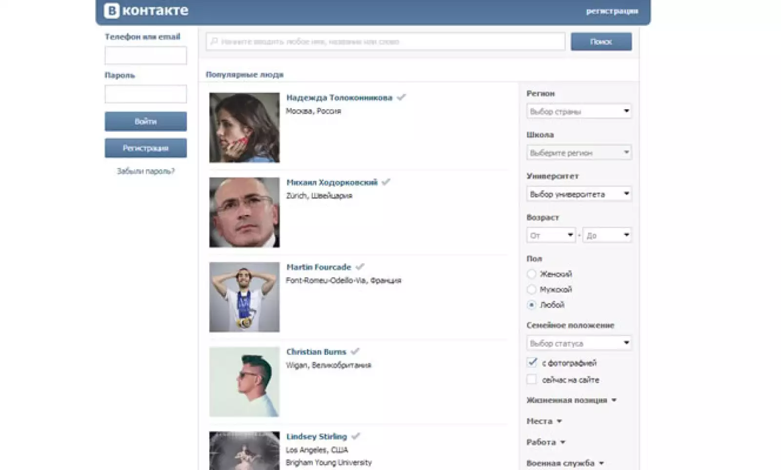This screenshot has width=781, height=470.
Task: Uncheck the 'с фотографией' checkbox
Action: pyautogui.click(x=532, y=363)
